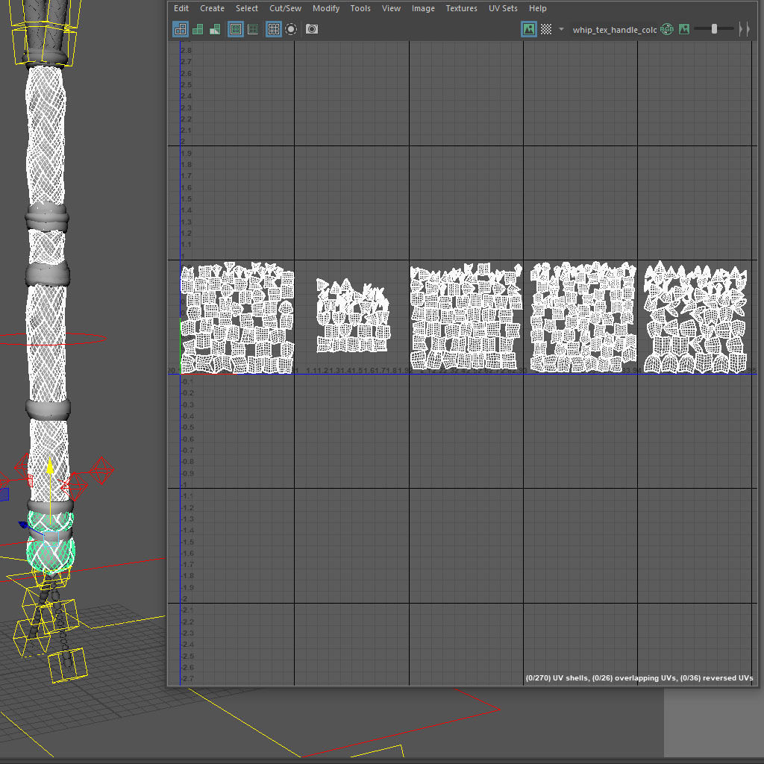This screenshot has height=764, width=764.
Task: Open the Tools menu
Action: point(360,8)
